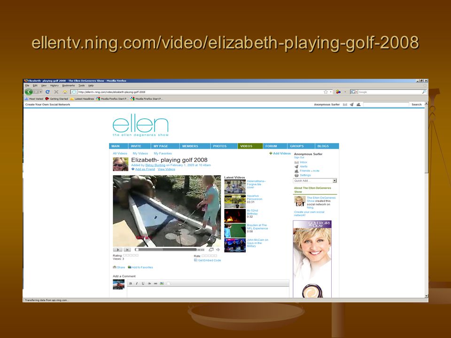451x338 pixels.
Task: Open the My Favorites sub-link
Action: (x=163, y=154)
